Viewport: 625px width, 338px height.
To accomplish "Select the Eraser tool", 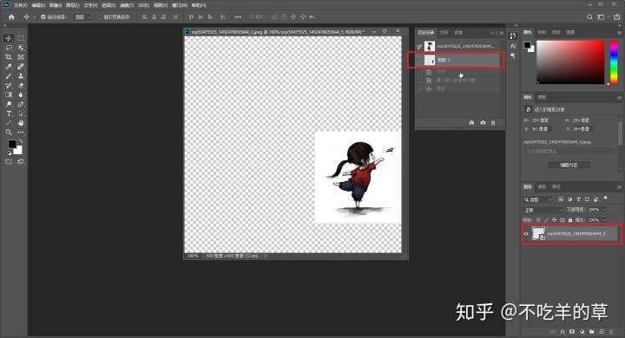I will 21,86.
